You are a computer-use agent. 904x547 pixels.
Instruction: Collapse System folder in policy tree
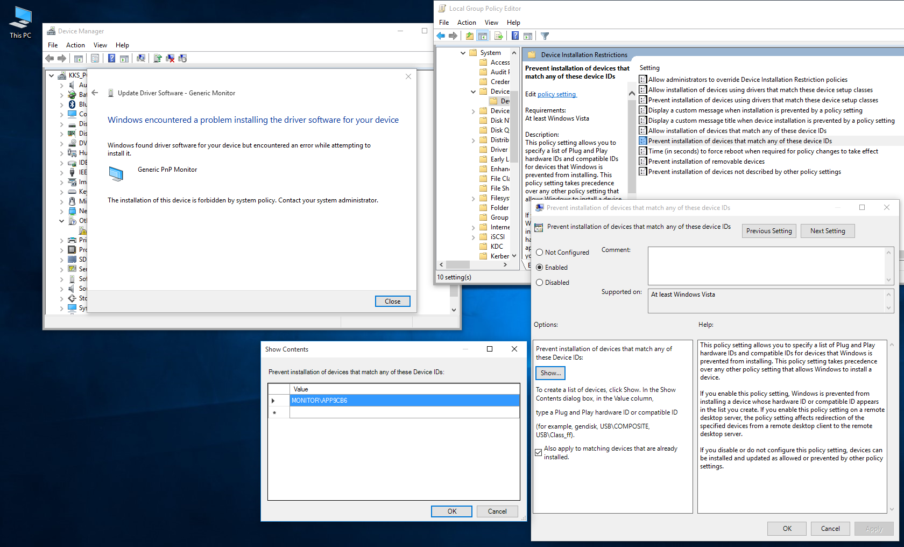(x=463, y=53)
